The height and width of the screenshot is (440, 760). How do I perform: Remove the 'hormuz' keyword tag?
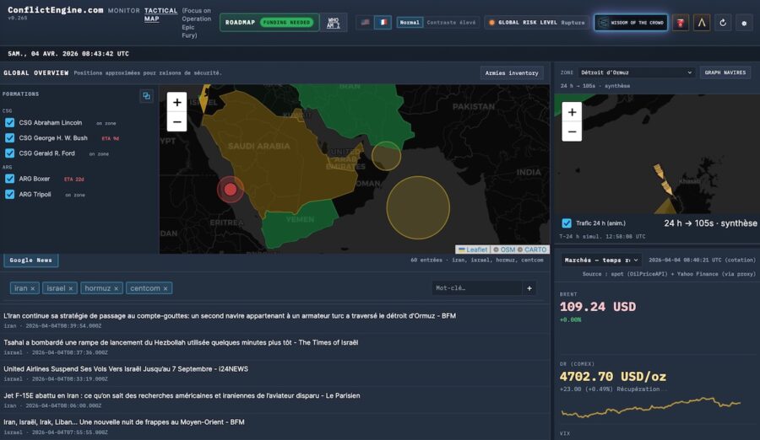click(x=117, y=288)
